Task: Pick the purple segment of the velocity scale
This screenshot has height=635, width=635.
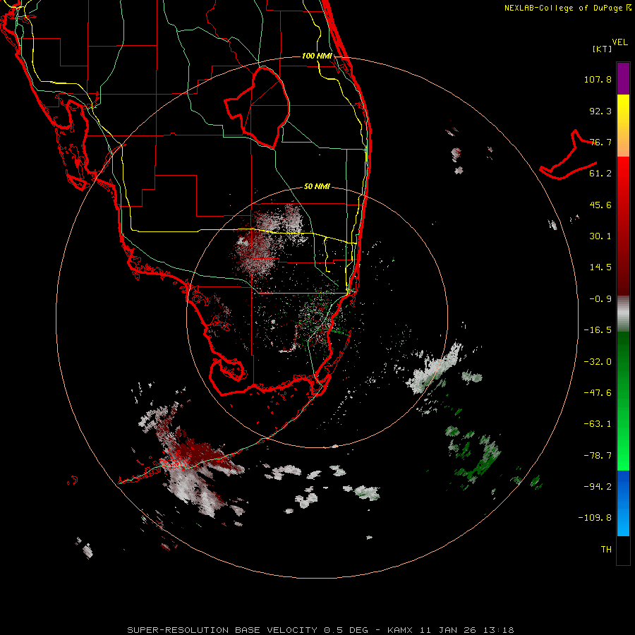Action: pyautogui.click(x=623, y=78)
